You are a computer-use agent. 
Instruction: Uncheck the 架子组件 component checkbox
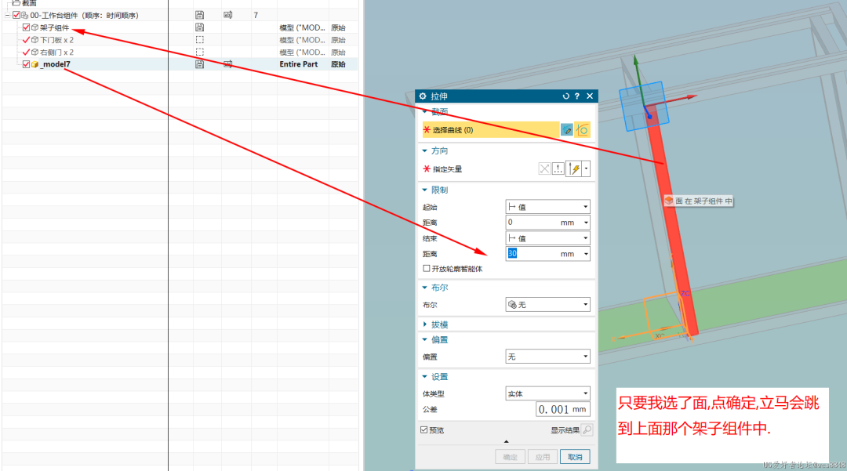click(x=26, y=27)
